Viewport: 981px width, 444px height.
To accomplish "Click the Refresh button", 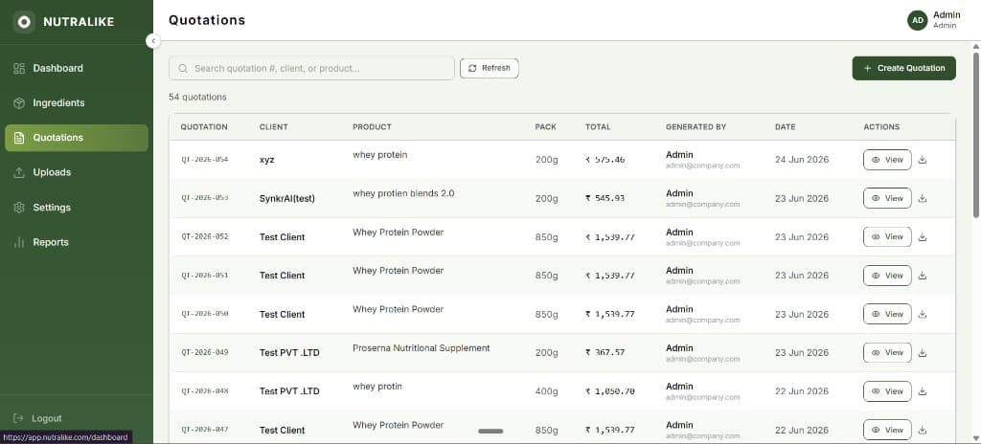I will (490, 68).
